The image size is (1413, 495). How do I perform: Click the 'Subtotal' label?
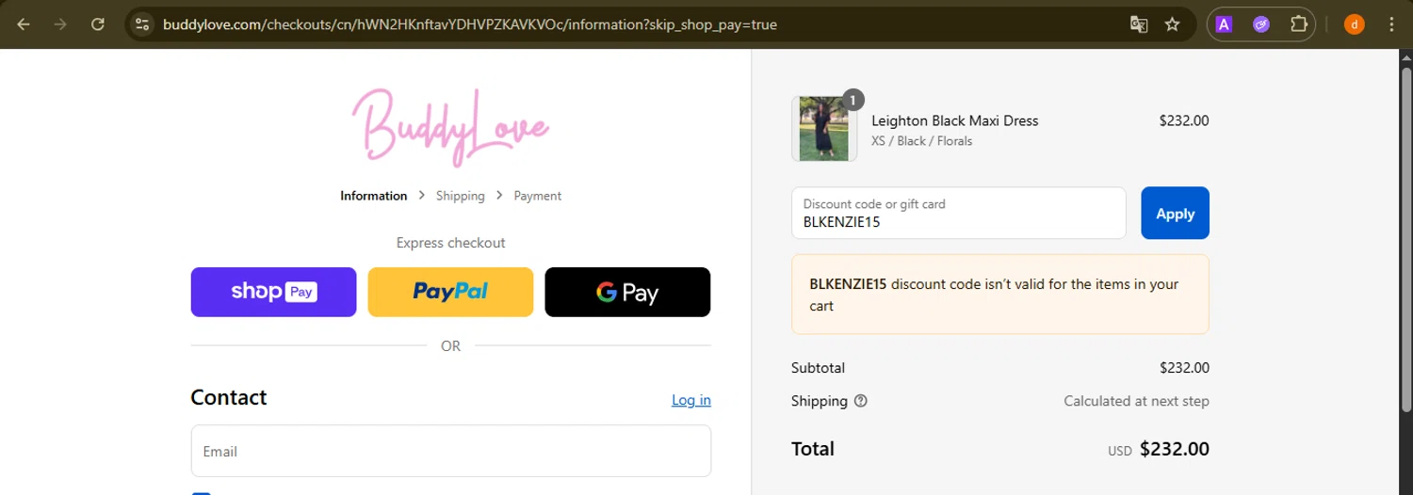(819, 368)
